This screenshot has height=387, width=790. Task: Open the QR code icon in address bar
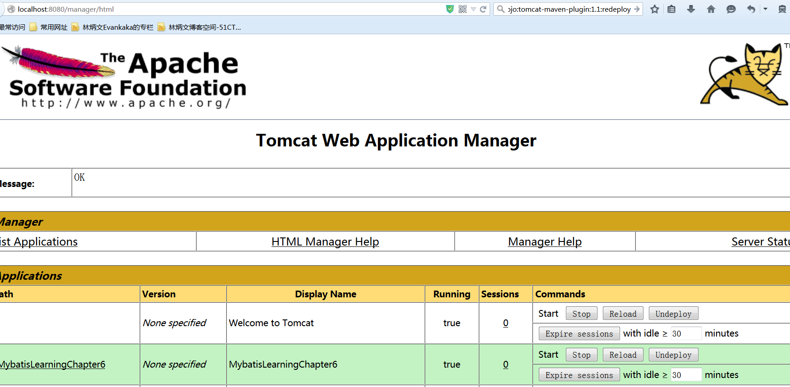point(463,9)
